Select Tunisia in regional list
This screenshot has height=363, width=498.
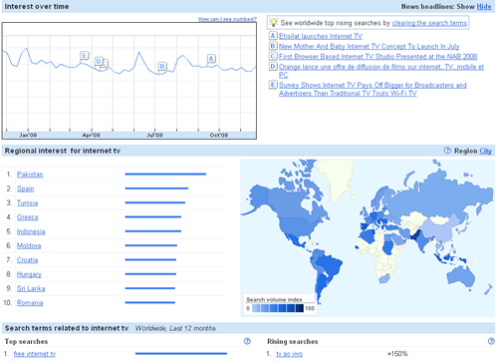click(27, 202)
